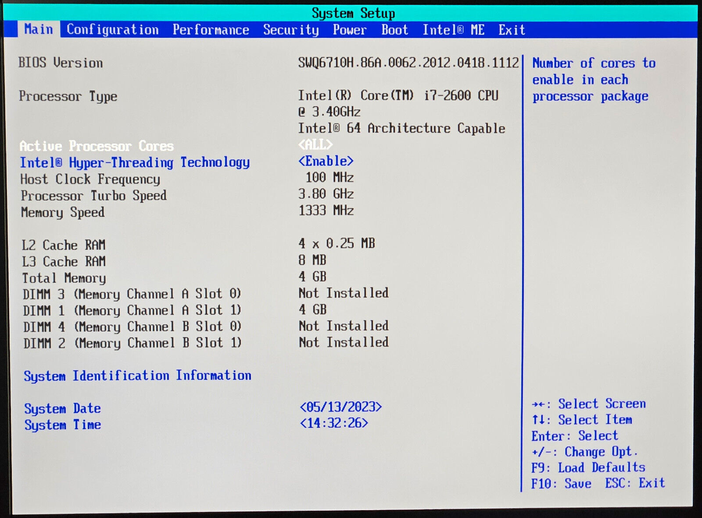Click the BIOS Version label
The width and height of the screenshot is (702, 518).
61,63
